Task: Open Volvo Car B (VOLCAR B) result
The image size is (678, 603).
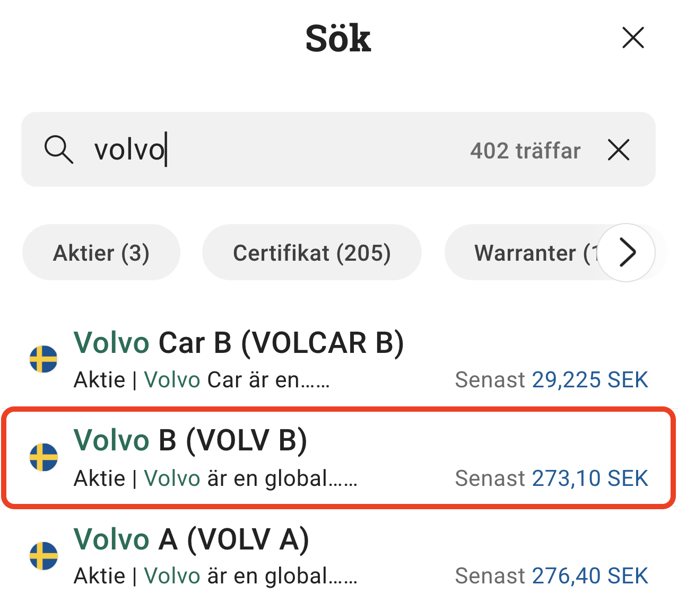Action: pos(239,343)
